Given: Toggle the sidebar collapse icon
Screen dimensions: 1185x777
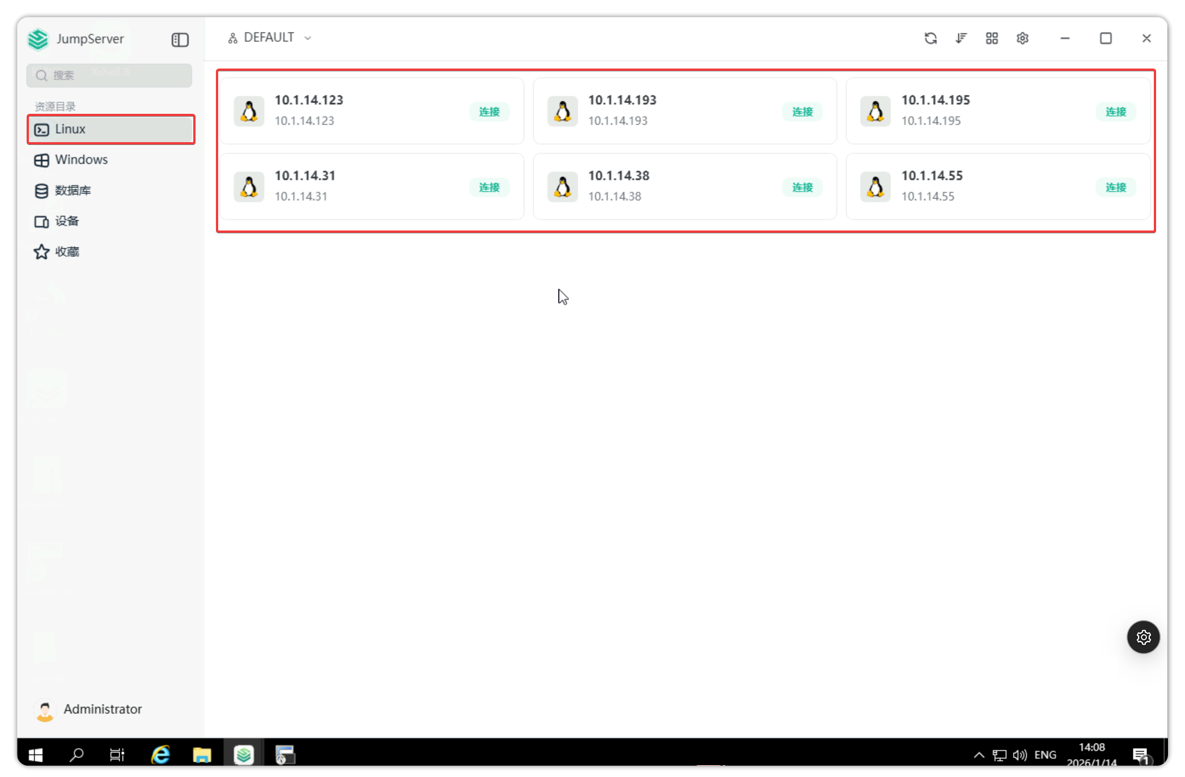Looking at the screenshot, I should pyautogui.click(x=180, y=40).
